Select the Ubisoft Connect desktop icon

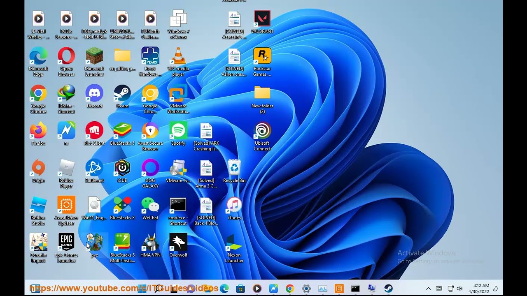262,136
